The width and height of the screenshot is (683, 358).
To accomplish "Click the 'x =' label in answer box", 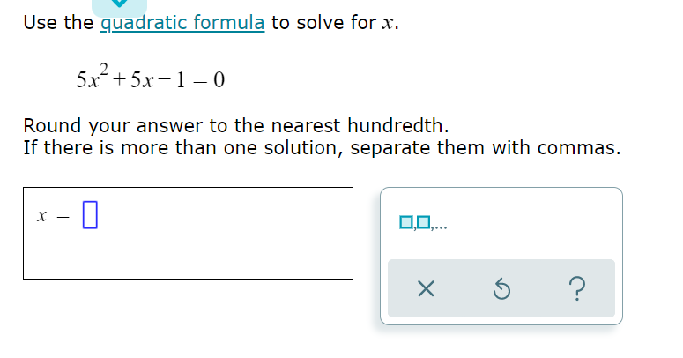I will click(x=53, y=215).
